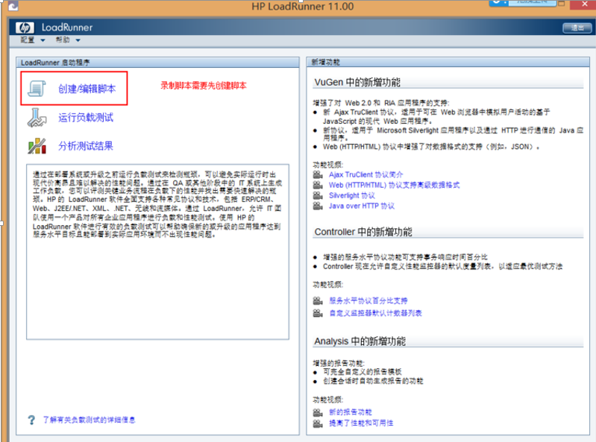Viewport: 596px width, 442px height.
Task: Open the Ajax TruClient 协议简介 video link
Action: point(366,174)
